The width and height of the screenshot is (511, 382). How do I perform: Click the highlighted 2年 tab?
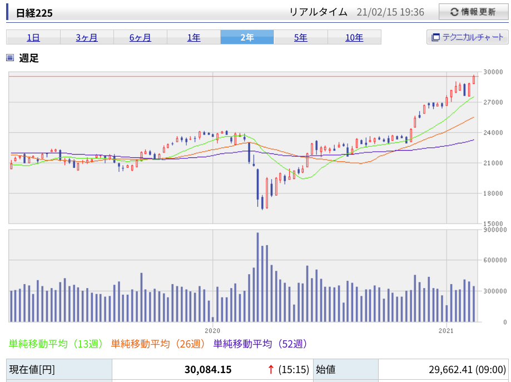pyautogui.click(x=247, y=37)
